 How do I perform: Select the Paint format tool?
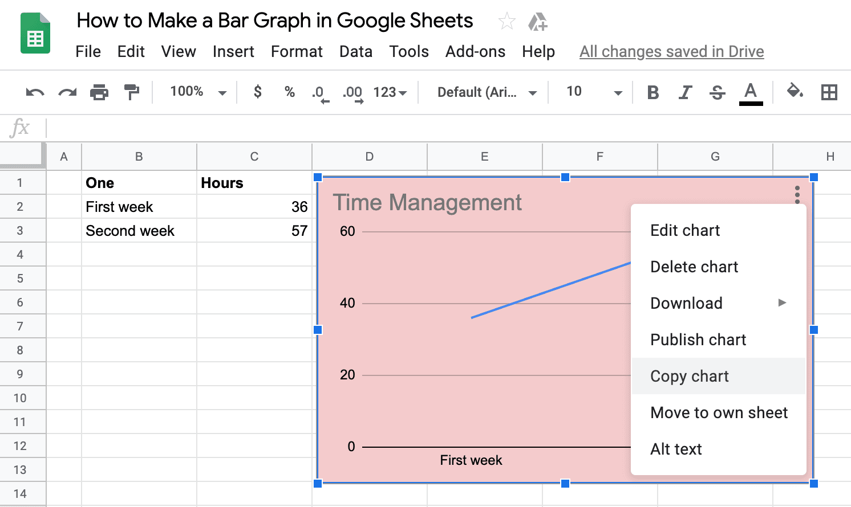pyautogui.click(x=132, y=92)
